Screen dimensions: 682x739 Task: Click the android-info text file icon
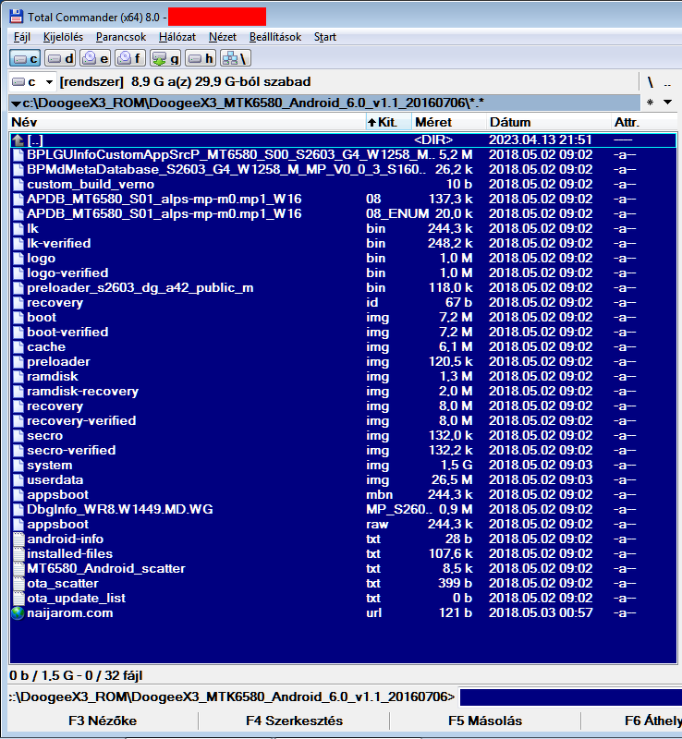coord(18,539)
